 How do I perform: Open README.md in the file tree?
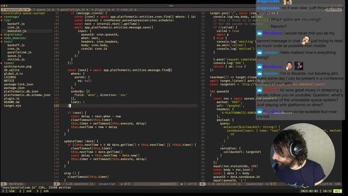[x=11, y=102]
